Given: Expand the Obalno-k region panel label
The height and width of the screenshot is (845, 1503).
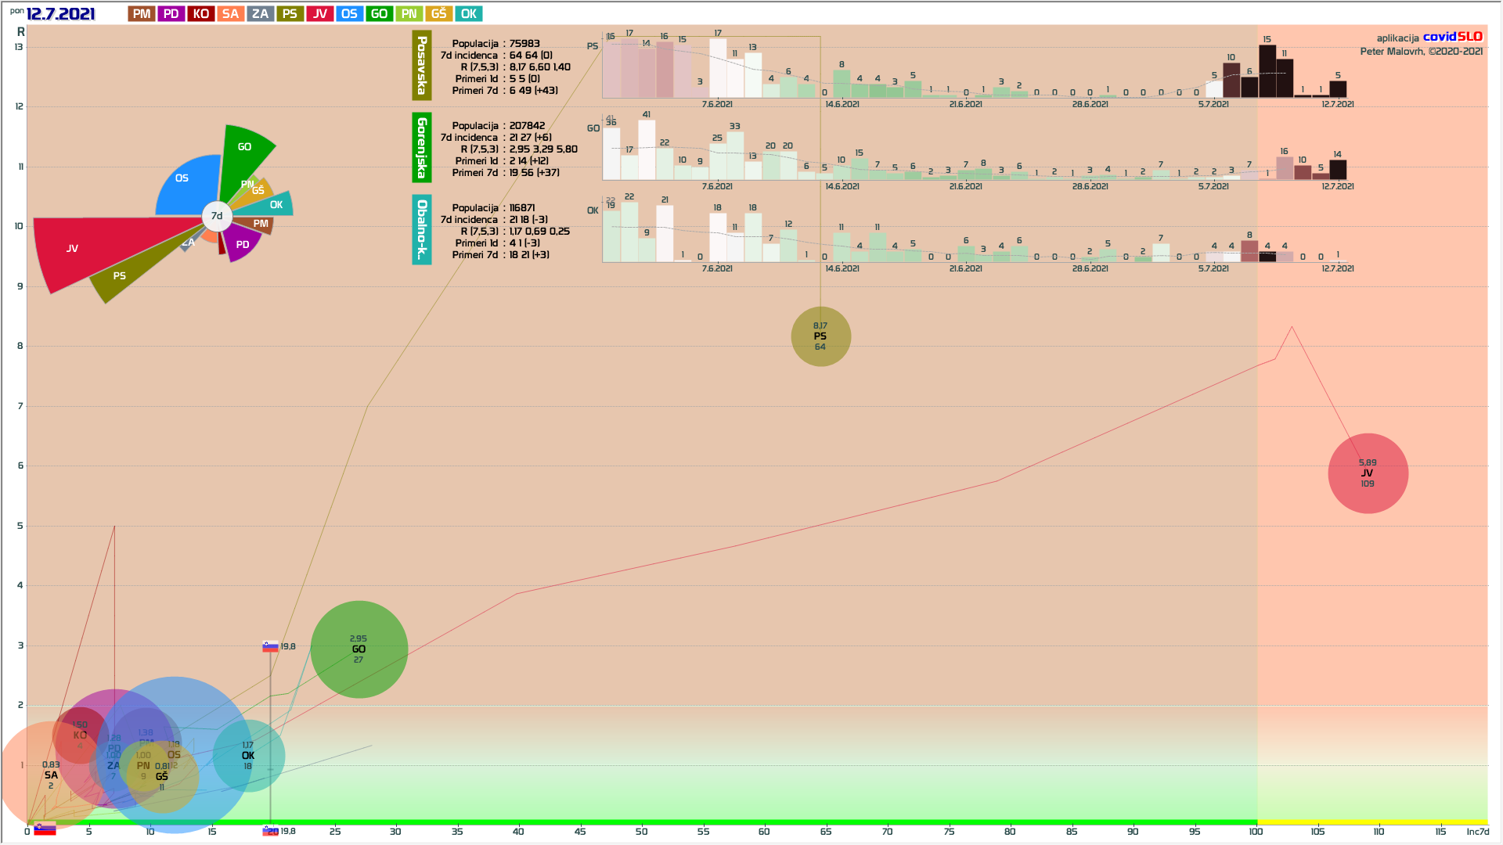Looking at the screenshot, I should (422, 230).
